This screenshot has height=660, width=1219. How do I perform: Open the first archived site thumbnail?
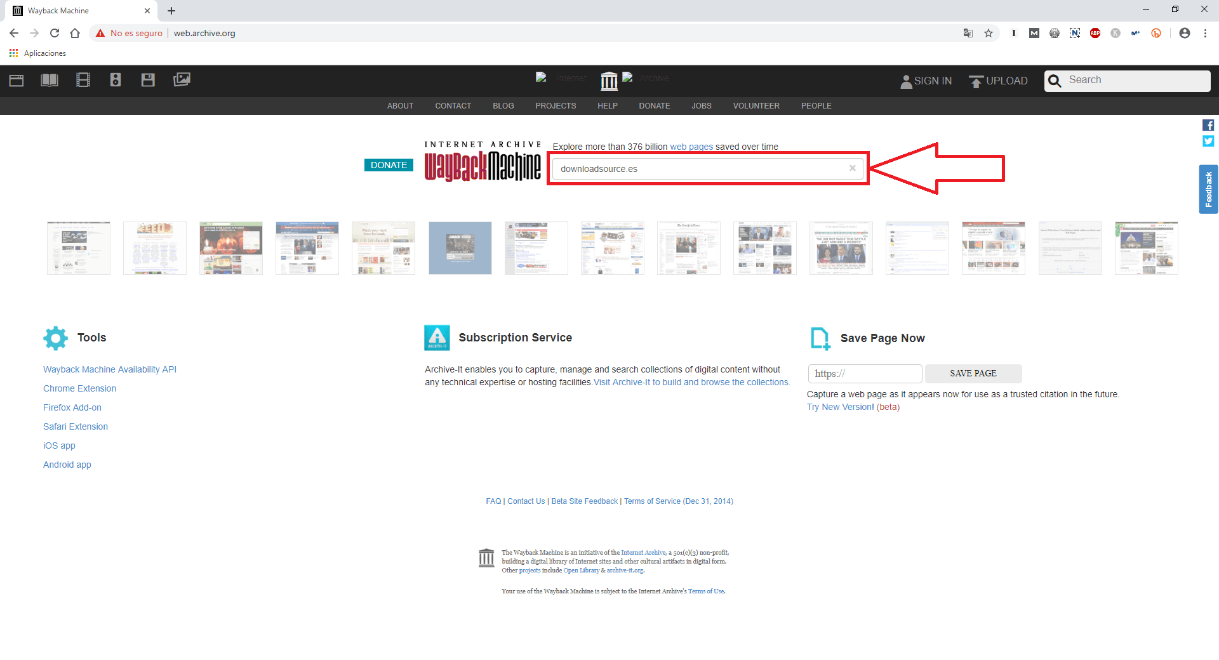(x=79, y=248)
